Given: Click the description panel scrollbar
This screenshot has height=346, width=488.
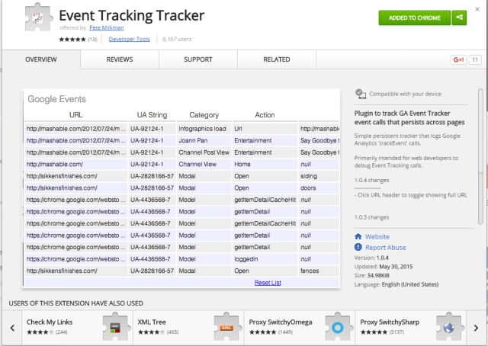Looking at the screenshot, I should [x=480, y=156].
